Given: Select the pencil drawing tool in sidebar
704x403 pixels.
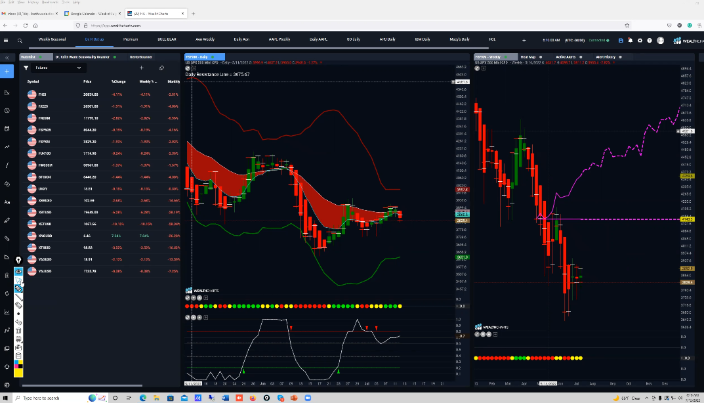Looking at the screenshot, I should (7, 221).
